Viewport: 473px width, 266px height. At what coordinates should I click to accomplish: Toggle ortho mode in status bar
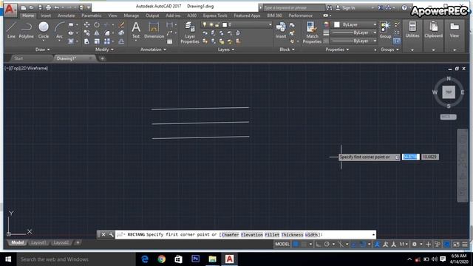click(319, 244)
